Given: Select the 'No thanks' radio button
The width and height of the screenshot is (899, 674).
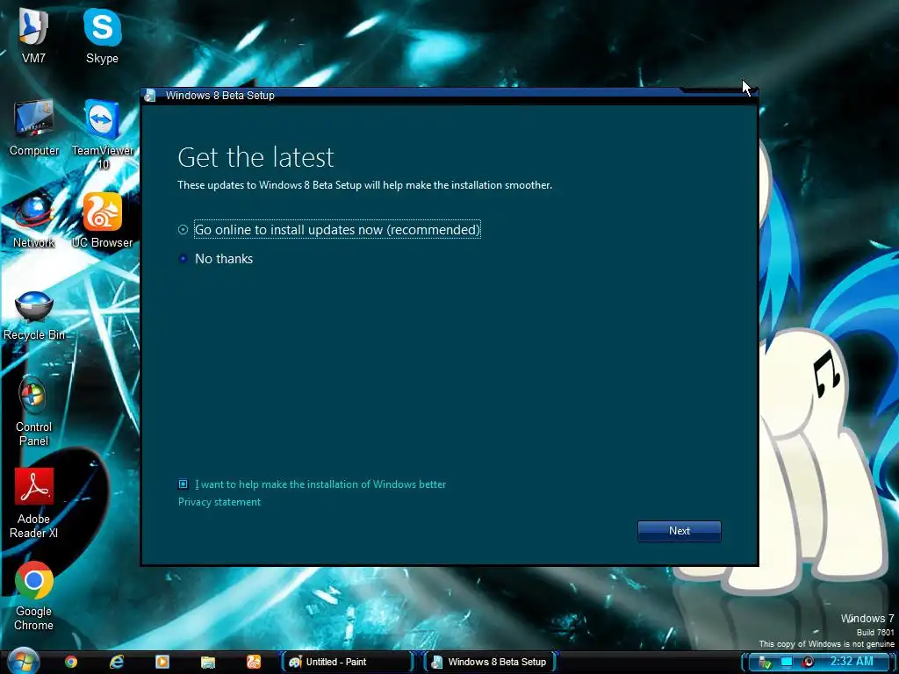Looking at the screenshot, I should (x=183, y=259).
